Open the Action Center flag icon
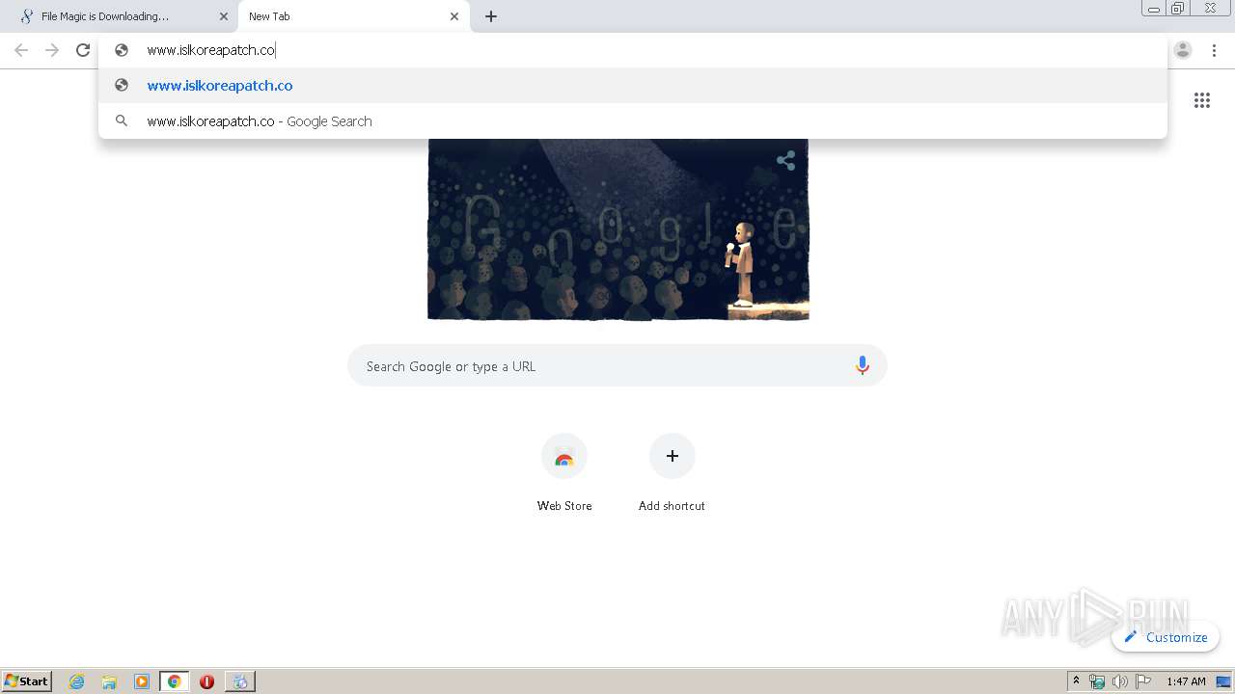1235x694 pixels. [x=1143, y=681]
